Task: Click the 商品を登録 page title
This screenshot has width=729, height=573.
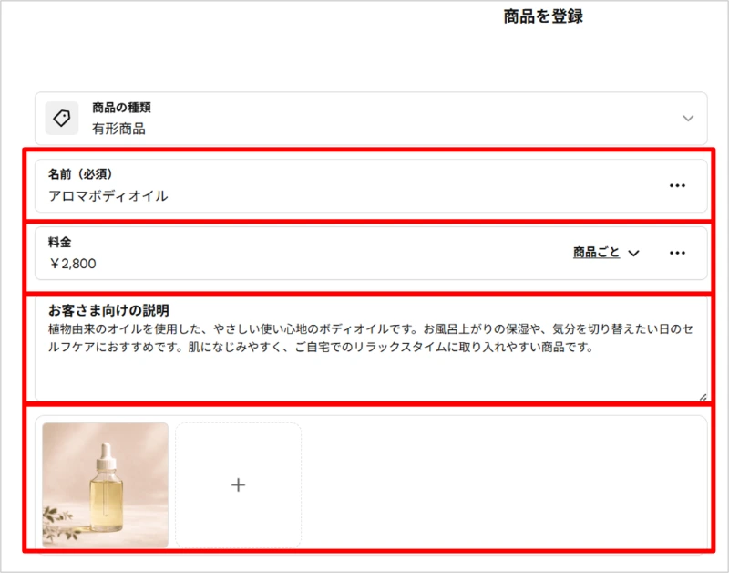Action: (543, 16)
